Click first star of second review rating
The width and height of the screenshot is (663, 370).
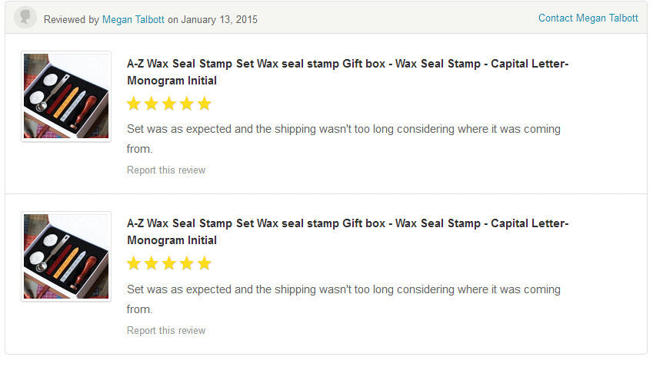click(134, 263)
